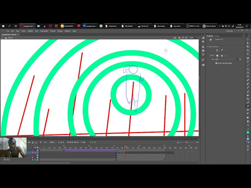Toggle visibility X on bottom layer

pyautogui.click(x=35, y=160)
